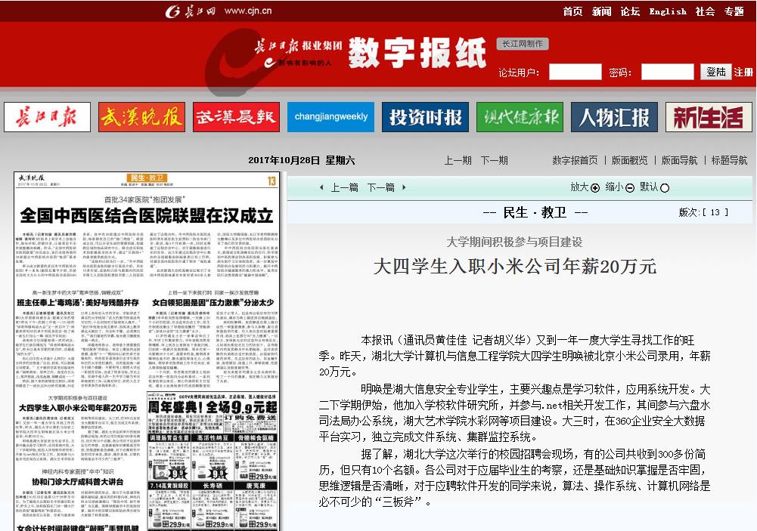
Task: Open 论坛 in the top navigation
Action: [x=630, y=11]
